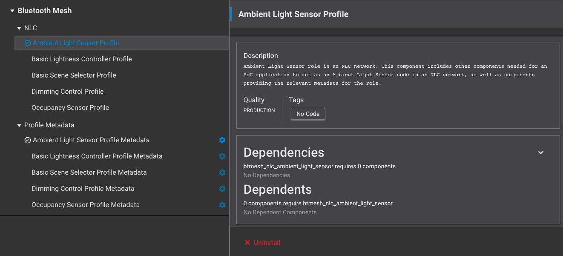Select the Basic Scene Selector Profile item

pos(74,75)
